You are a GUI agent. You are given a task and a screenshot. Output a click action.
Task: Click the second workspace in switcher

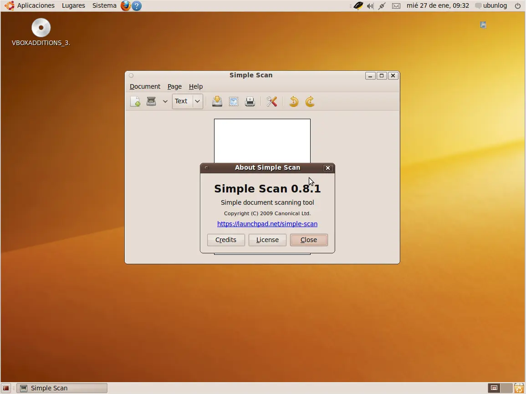tap(506, 388)
